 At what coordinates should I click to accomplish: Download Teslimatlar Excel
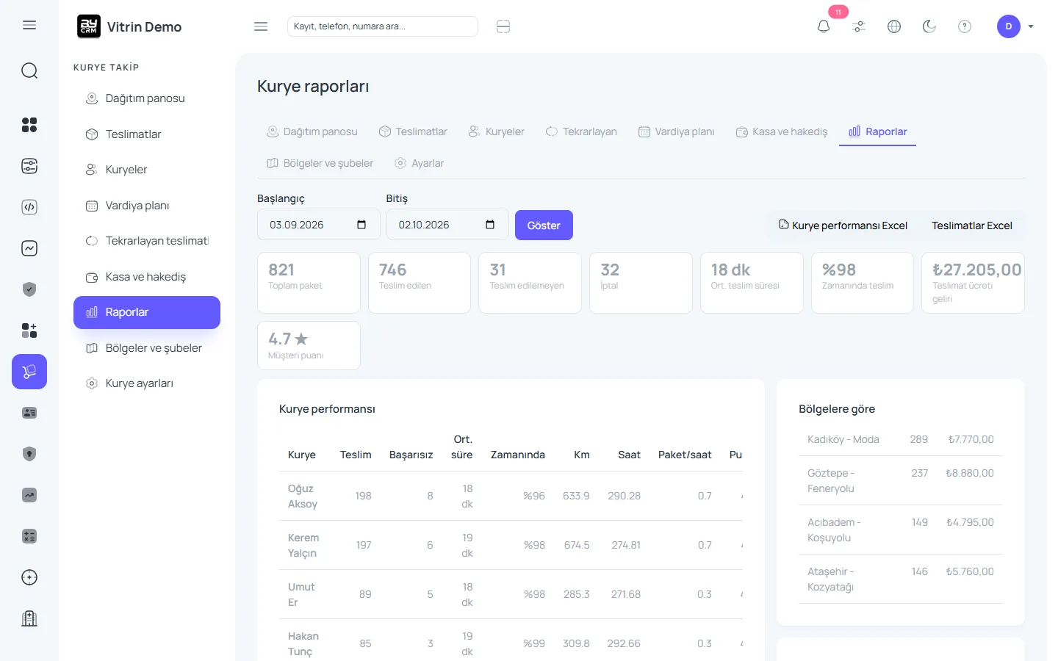click(972, 225)
